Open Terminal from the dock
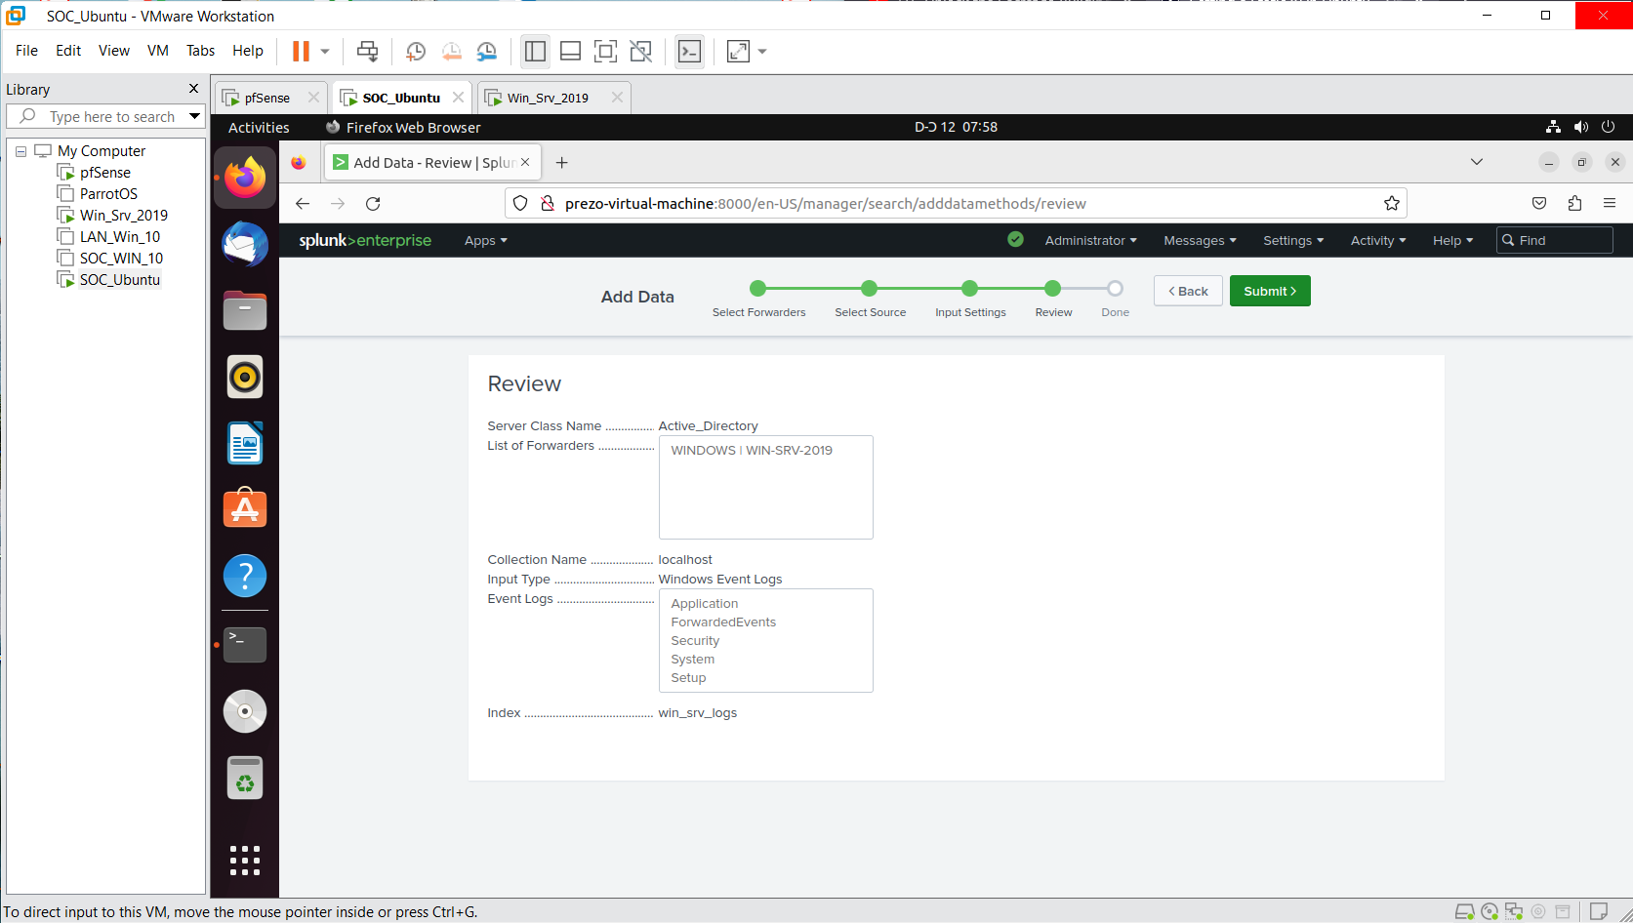1633x923 pixels. click(245, 645)
